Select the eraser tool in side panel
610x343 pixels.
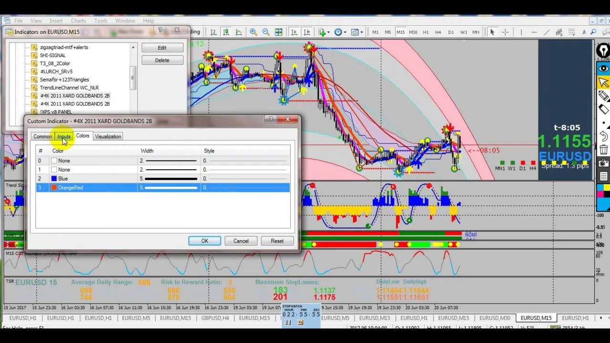click(603, 110)
